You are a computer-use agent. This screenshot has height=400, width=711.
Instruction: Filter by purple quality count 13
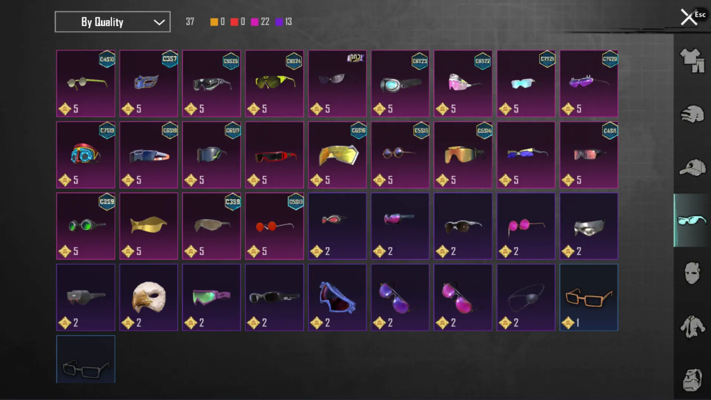point(284,22)
